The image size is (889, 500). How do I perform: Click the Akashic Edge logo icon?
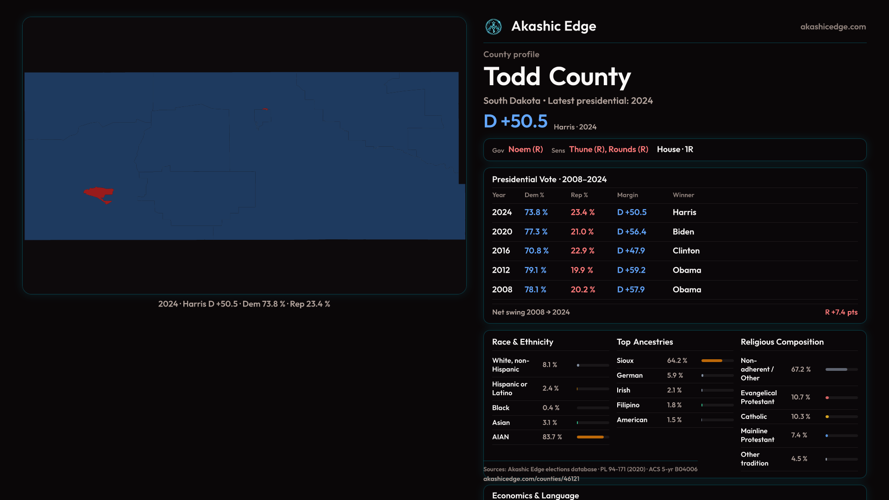(x=493, y=27)
